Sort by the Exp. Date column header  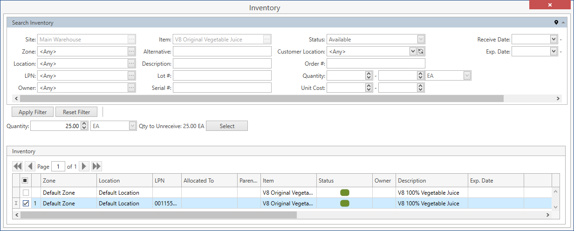pyautogui.click(x=496, y=181)
